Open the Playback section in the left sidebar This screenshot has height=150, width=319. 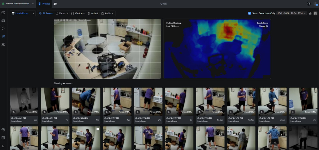coord(3,28)
